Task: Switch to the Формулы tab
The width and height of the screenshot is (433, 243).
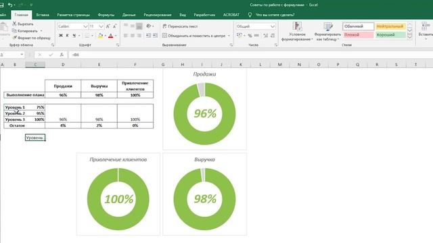Action: click(106, 15)
